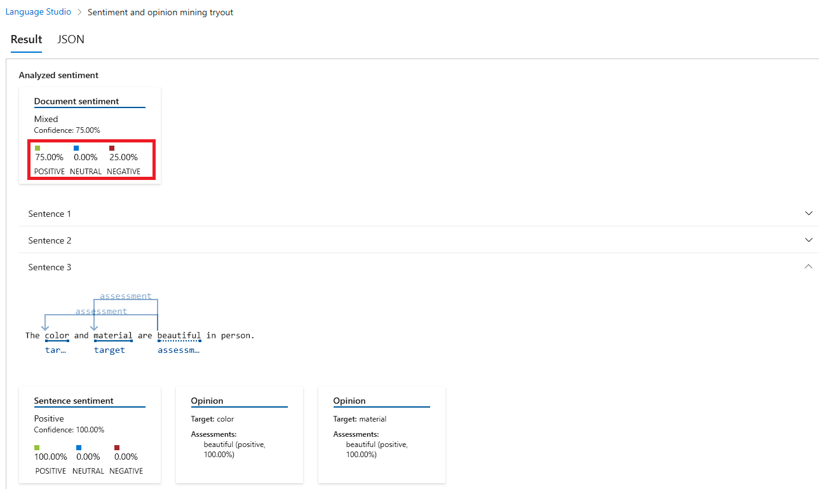Click the Analyzed sentiment heading
This screenshot has width=819, height=496.
[x=58, y=75]
